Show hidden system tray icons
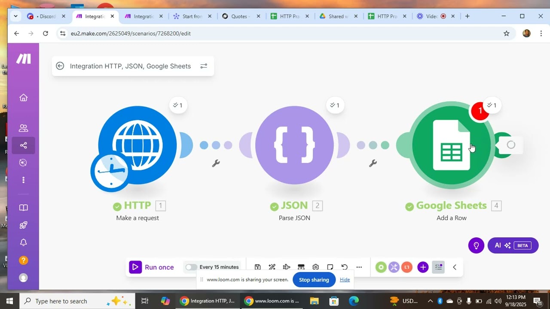 [430, 301]
